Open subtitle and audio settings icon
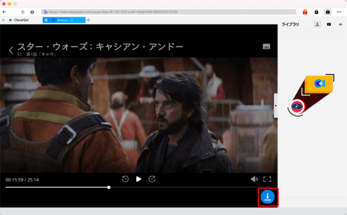 point(266,47)
